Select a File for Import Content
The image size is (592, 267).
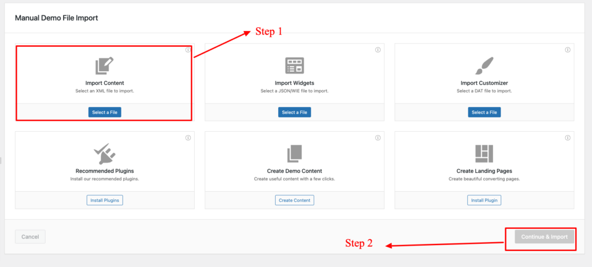click(x=105, y=112)
